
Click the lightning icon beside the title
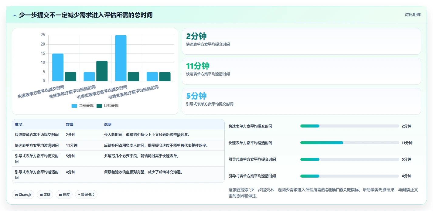tap(14, 15)
